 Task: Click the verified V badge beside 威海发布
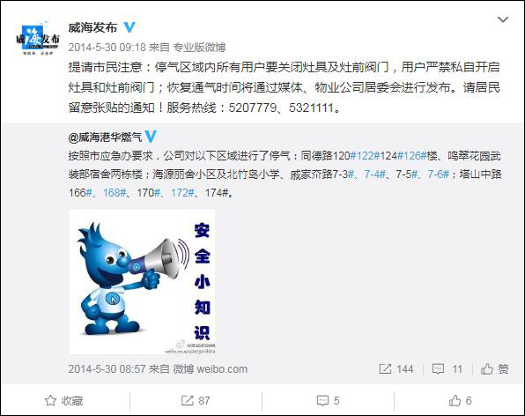click(129, 27)
